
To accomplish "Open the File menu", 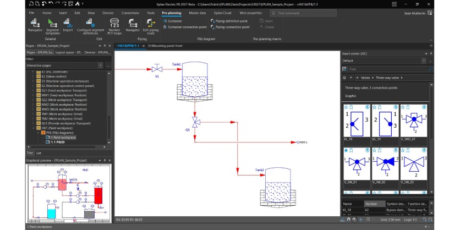I will 31,13.
